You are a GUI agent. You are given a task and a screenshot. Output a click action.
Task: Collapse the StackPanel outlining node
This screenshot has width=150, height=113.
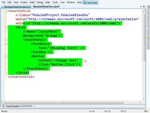click(6, 40)
